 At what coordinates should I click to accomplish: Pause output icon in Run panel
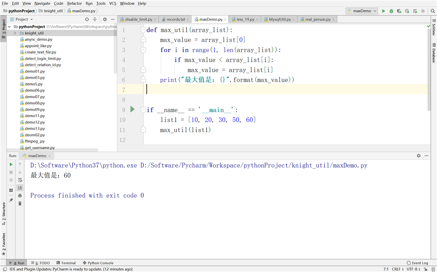(11, 180)
